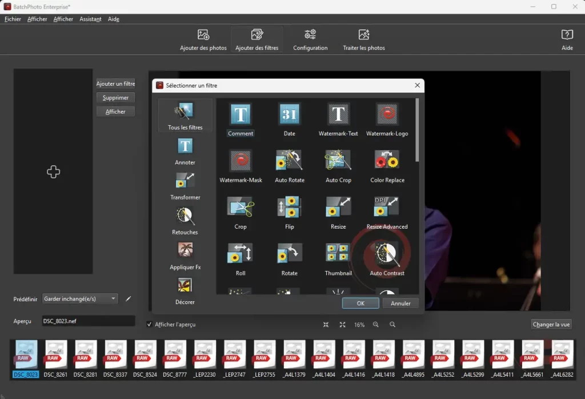This screenshot has width=585, height=399.
Task: Select the Rotate filter
Action: click(x=290, y=254)
